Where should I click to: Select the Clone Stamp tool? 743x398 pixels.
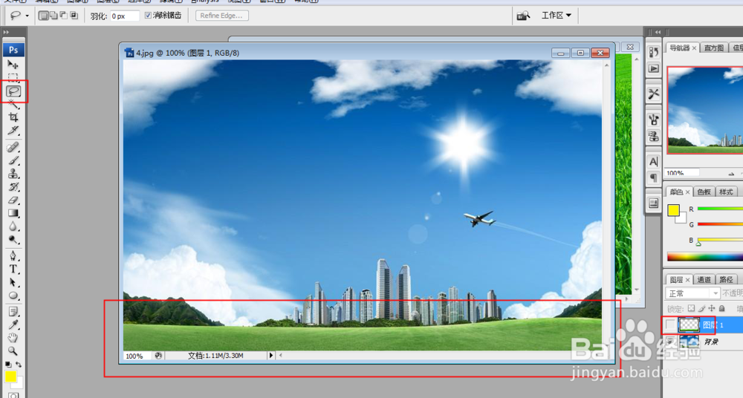tap(13, 174)
